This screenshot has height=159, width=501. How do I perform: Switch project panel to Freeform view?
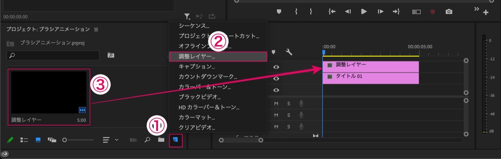tap(52, 140)
